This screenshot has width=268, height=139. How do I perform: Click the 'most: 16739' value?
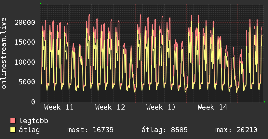pos(90,130)
